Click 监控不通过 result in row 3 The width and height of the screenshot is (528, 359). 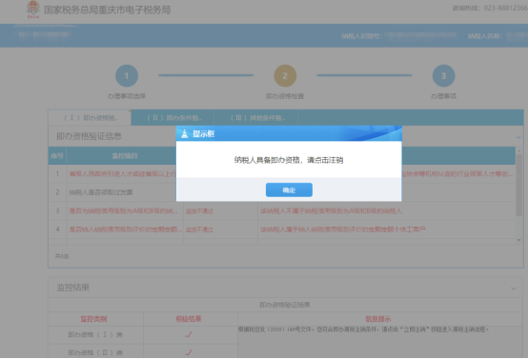click(199, 211)
